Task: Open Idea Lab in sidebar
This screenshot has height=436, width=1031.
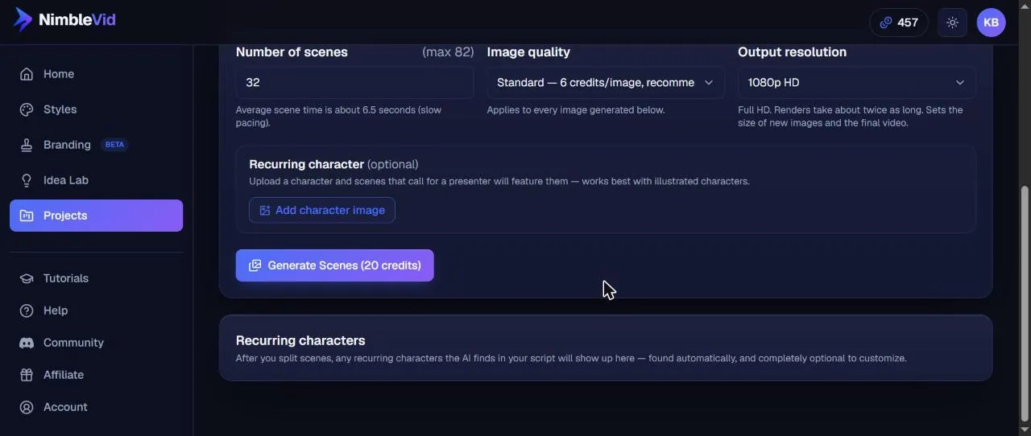Action: pos(97,180)
